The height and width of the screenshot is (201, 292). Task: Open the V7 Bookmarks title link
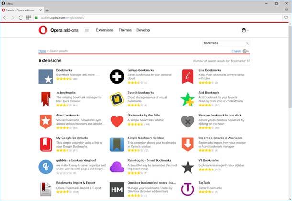point(208,160)
